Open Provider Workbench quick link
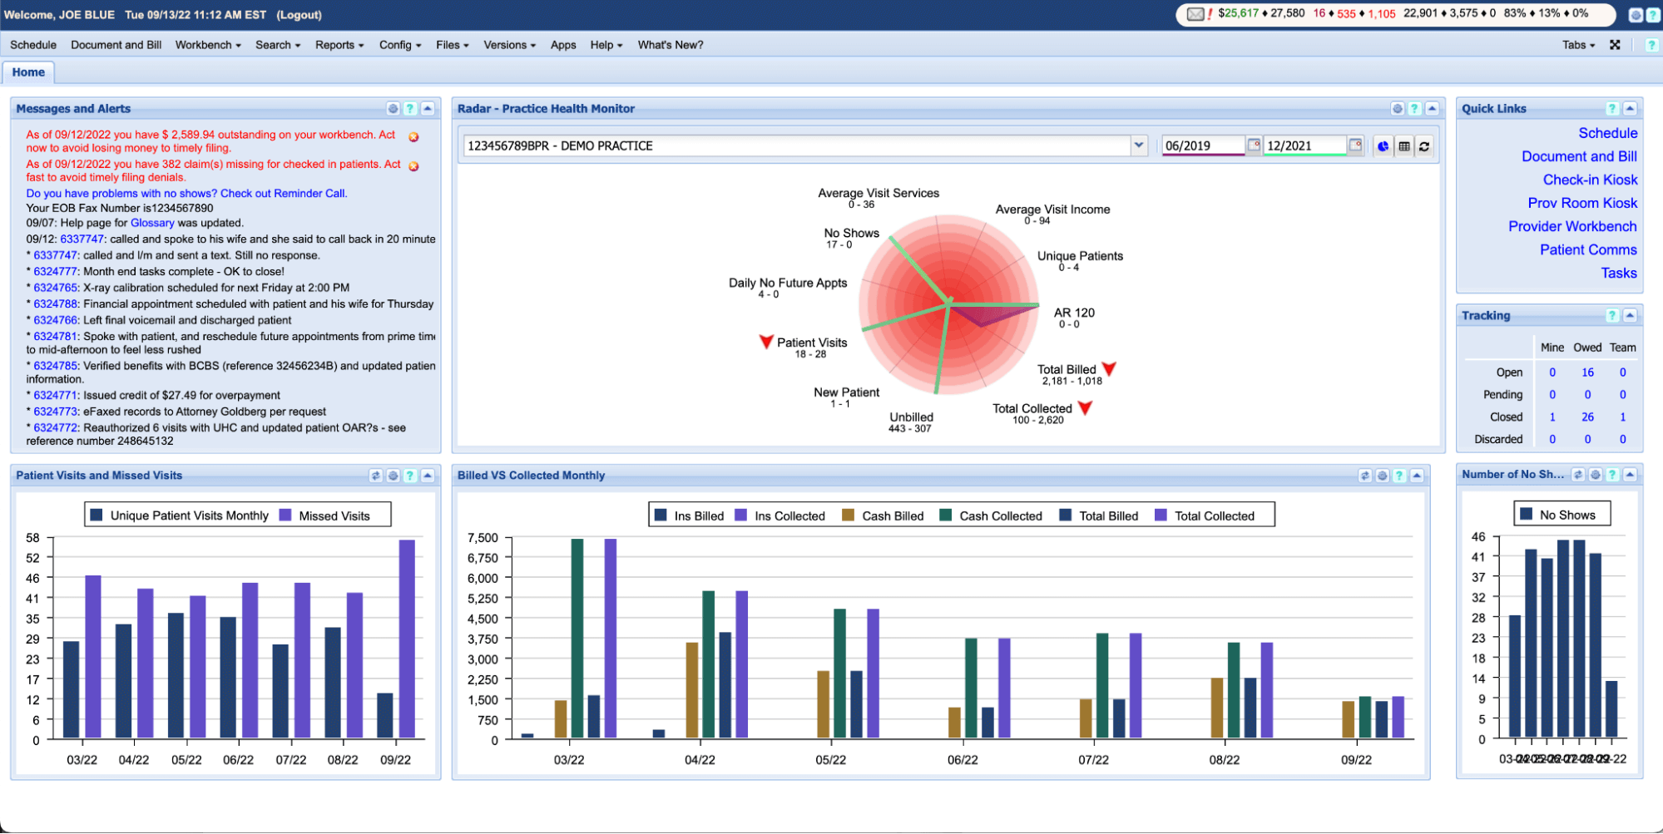Image resolution: width=1663 pixels, height=834 pixels. [x=1572, y=226]
